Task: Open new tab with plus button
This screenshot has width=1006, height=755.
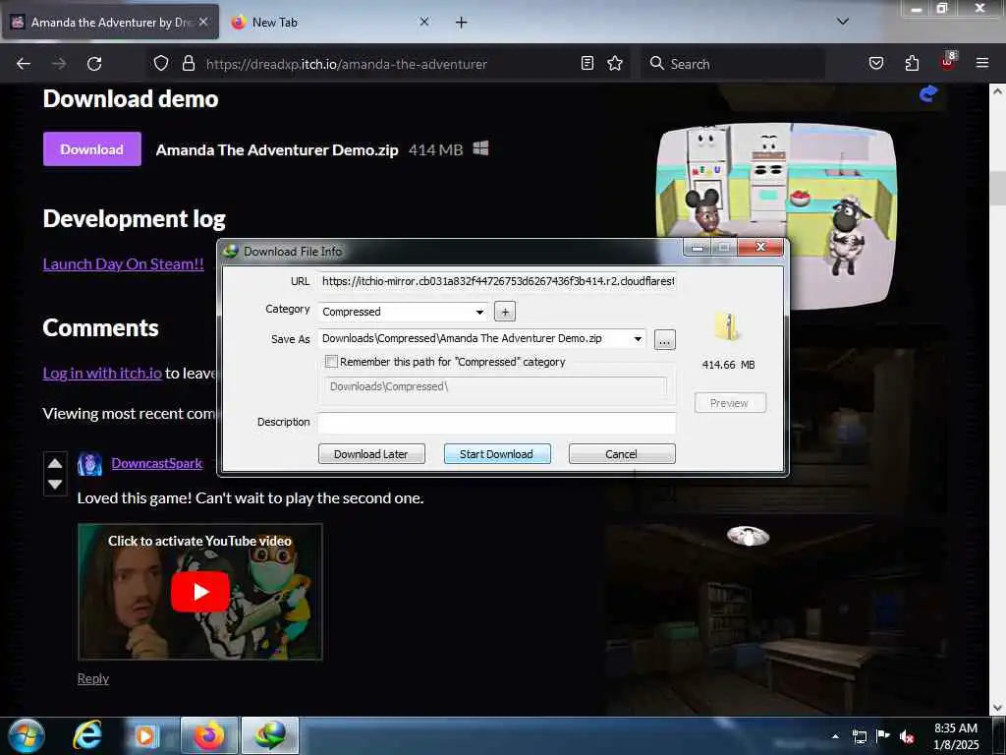Action: click(x=461, y=23)
